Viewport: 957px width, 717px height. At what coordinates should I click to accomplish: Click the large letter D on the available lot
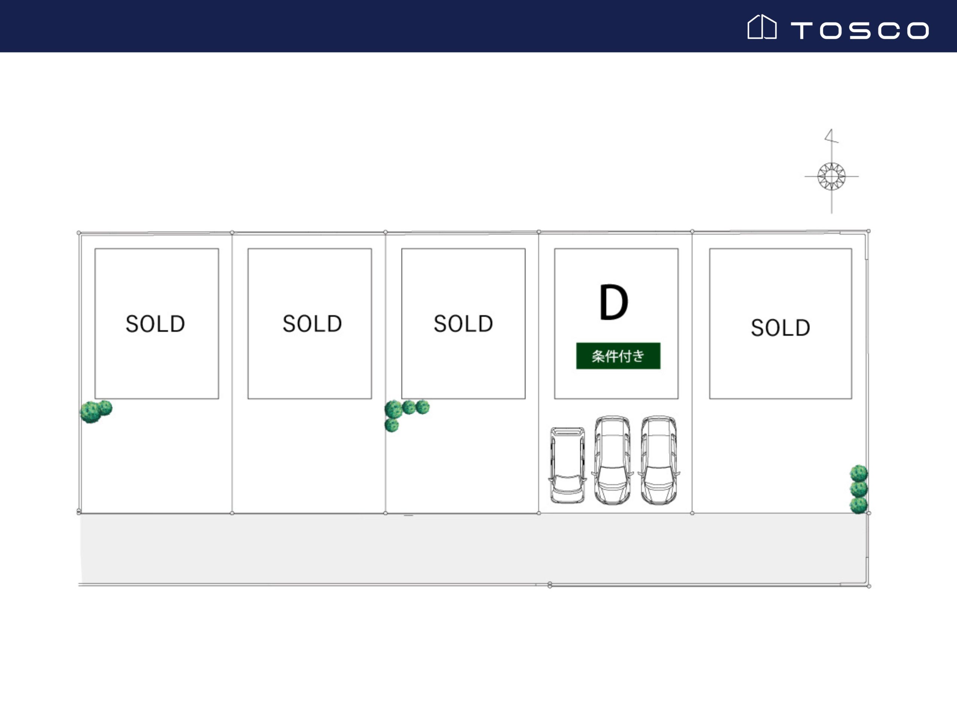tap(613, 302)
